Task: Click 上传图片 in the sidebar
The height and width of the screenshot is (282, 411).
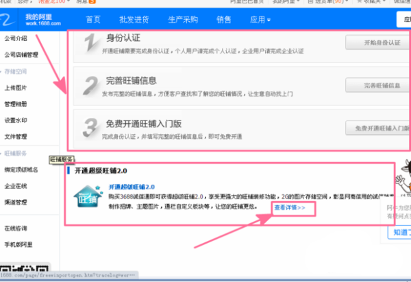Action: [x=16, y=88]
